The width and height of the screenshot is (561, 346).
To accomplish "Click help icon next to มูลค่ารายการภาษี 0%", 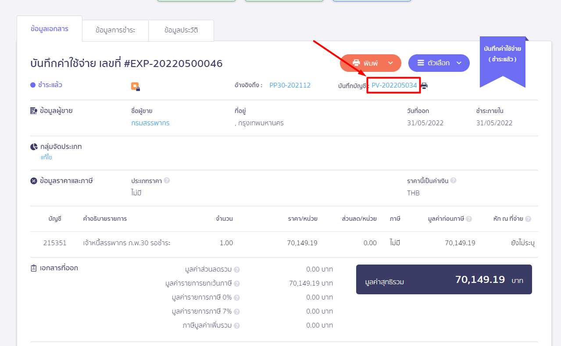I will 237,298.
